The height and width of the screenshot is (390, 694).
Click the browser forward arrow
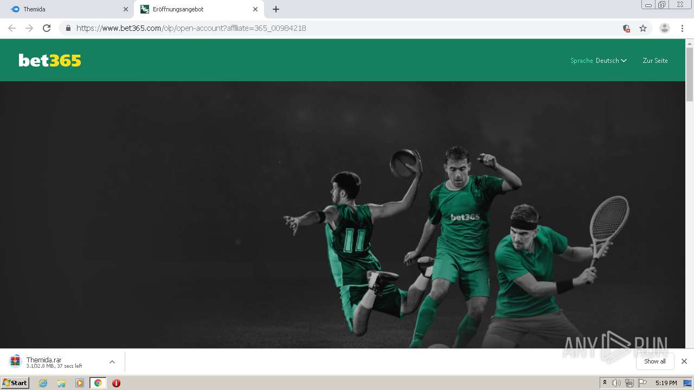click(29, 28)
